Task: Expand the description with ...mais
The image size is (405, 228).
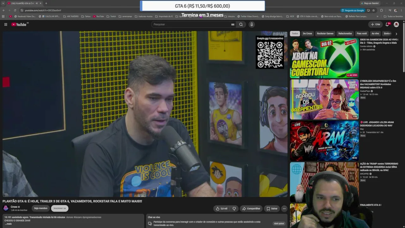Action: click(8, 224)
